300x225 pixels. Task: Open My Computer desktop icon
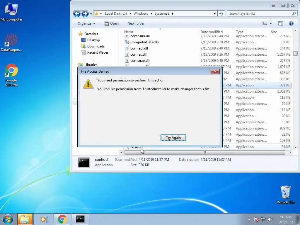11,12
